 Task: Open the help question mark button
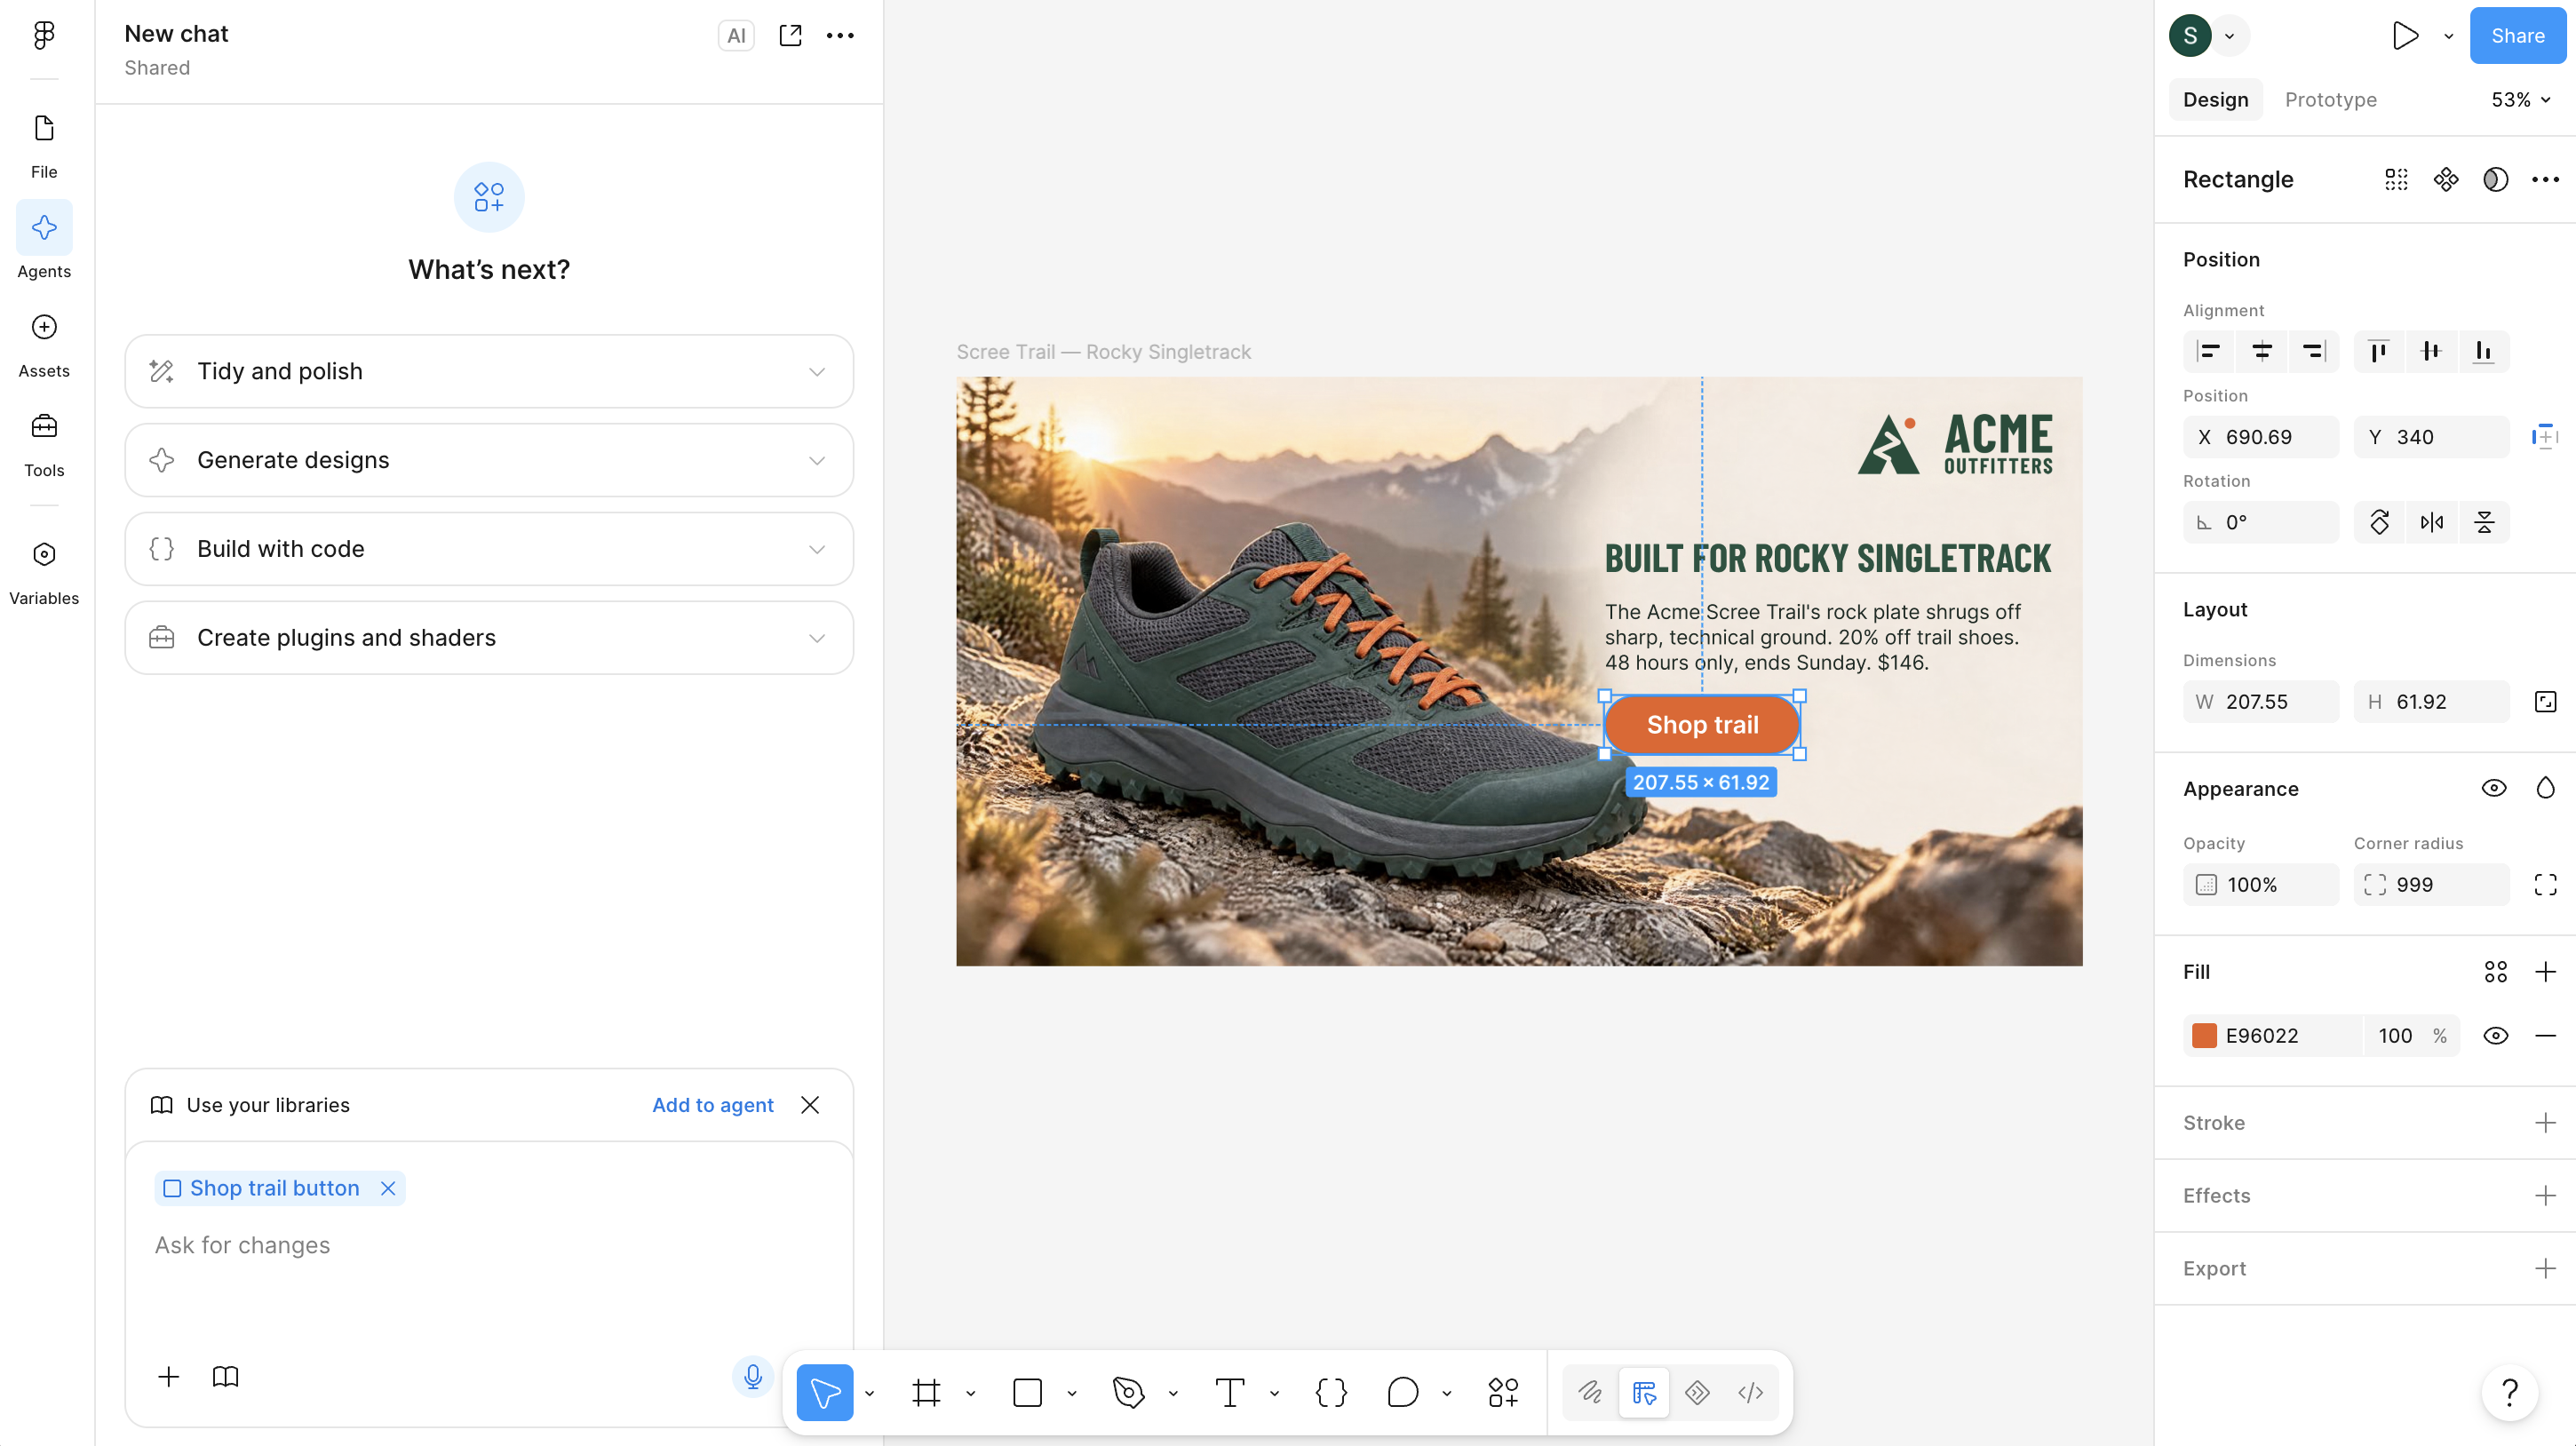pyautogui.click(x=2510, y=1392)
